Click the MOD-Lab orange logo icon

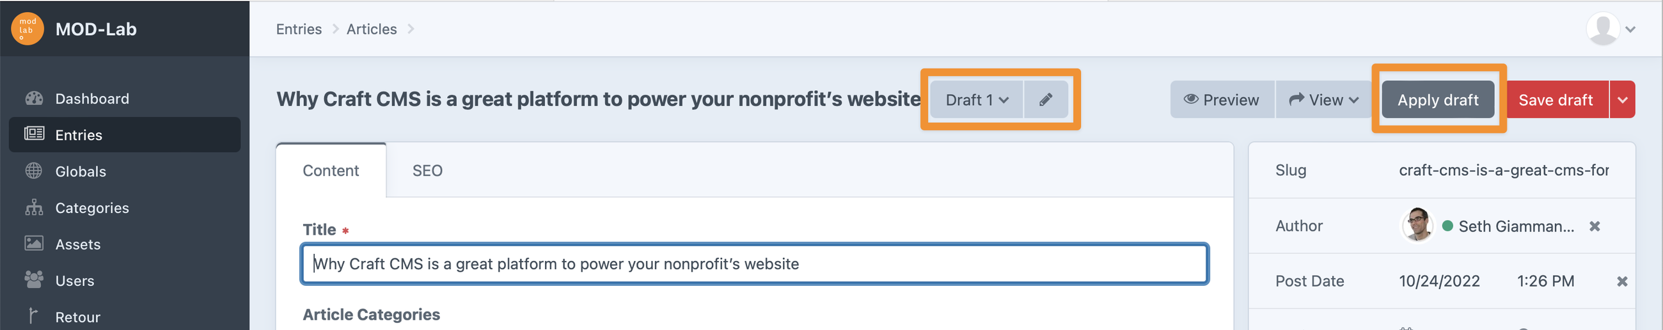[27, 29]
